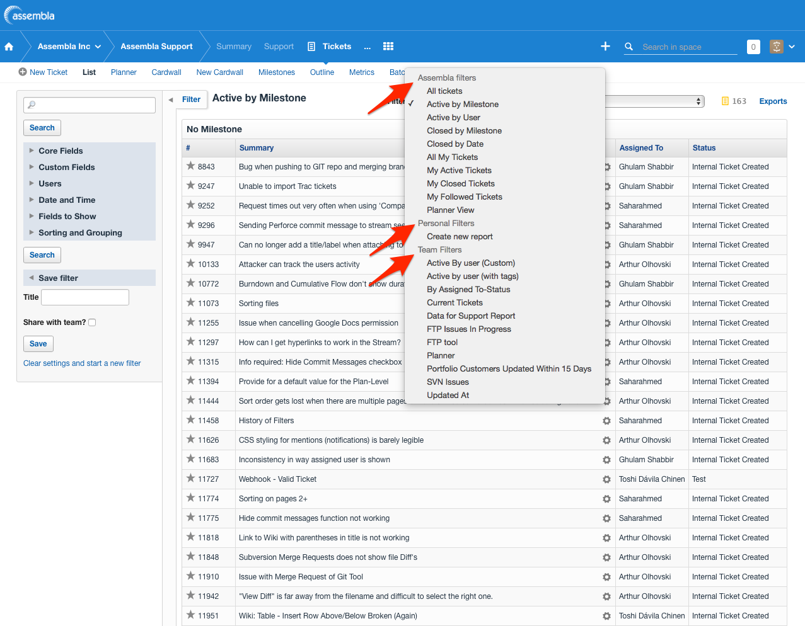Click the sidebar search text field
The height and width of the screenshot is (626, 805).
click(x=90, y=105)
